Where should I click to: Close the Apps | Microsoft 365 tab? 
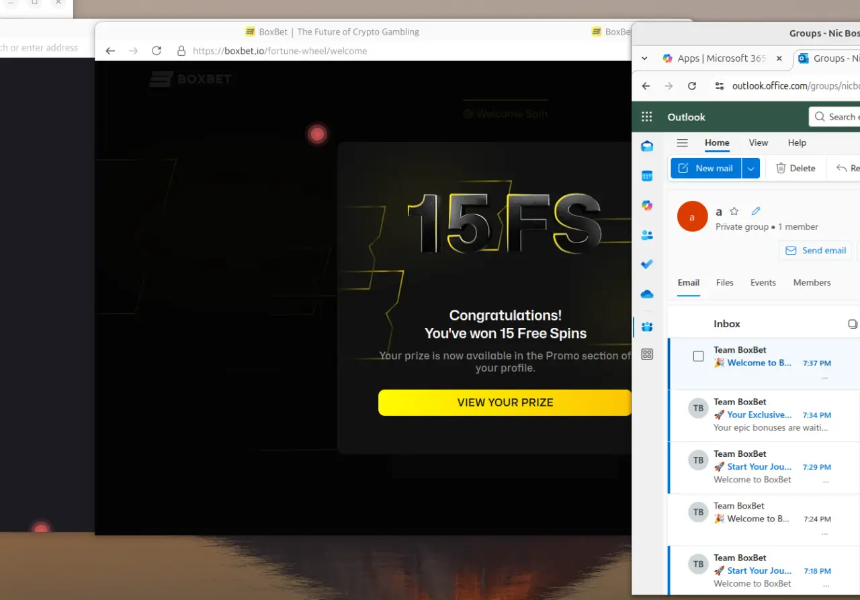[x=779, y=58]
